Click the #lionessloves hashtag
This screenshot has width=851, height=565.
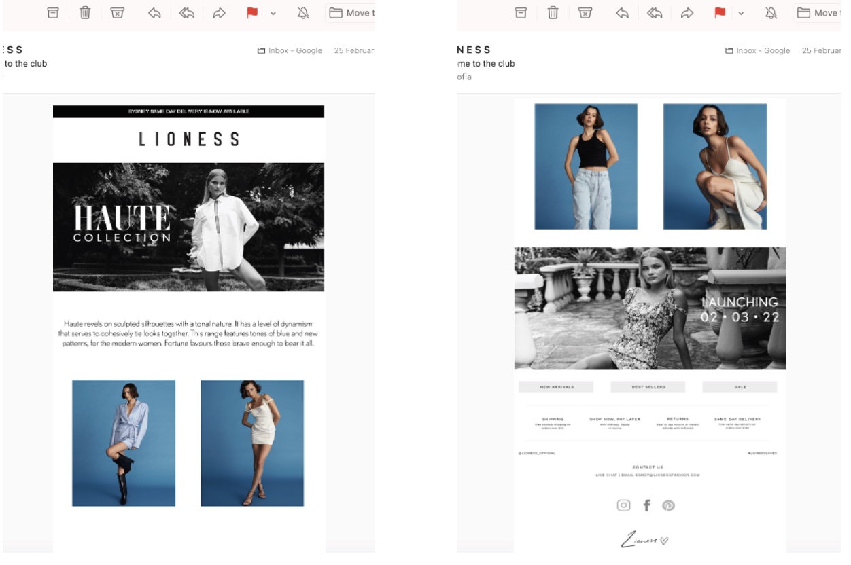pyautogui.click(x=761, y=453)
